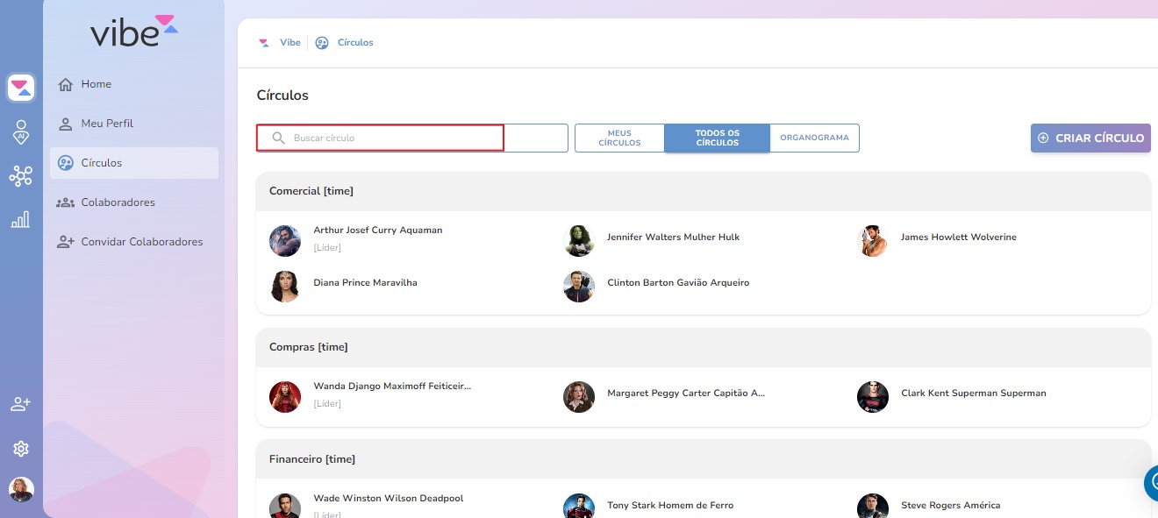The width and height of the screenshot is (1158, 518).
Task: Focus the Buscar círculo search field
Action: 412,138
